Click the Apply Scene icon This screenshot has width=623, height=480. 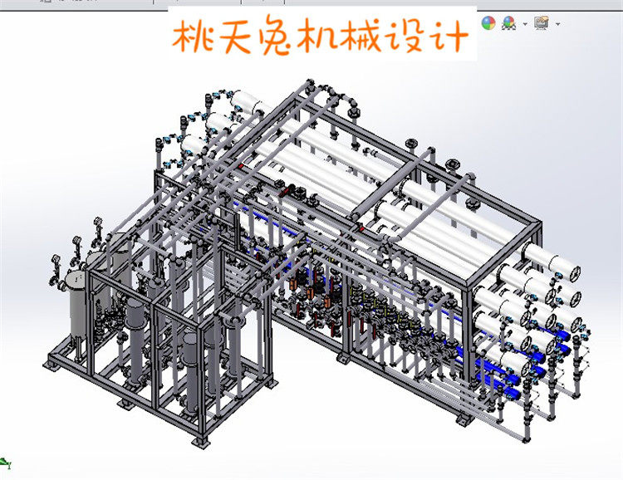pos(509,23)
